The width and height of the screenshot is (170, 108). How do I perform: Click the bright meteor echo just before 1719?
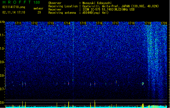[x=143, y=84]
